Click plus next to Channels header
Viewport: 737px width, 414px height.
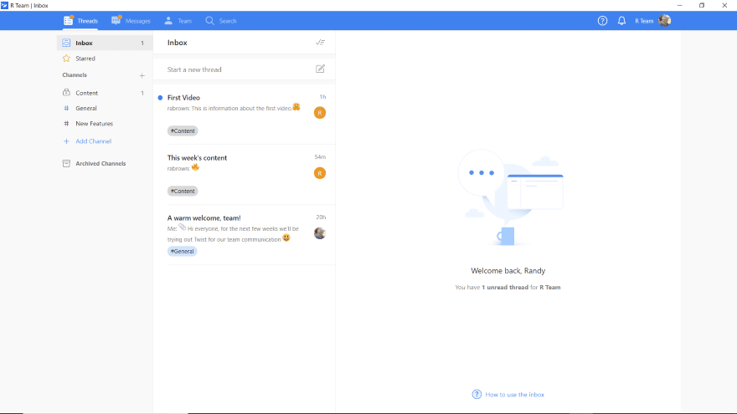142,75
